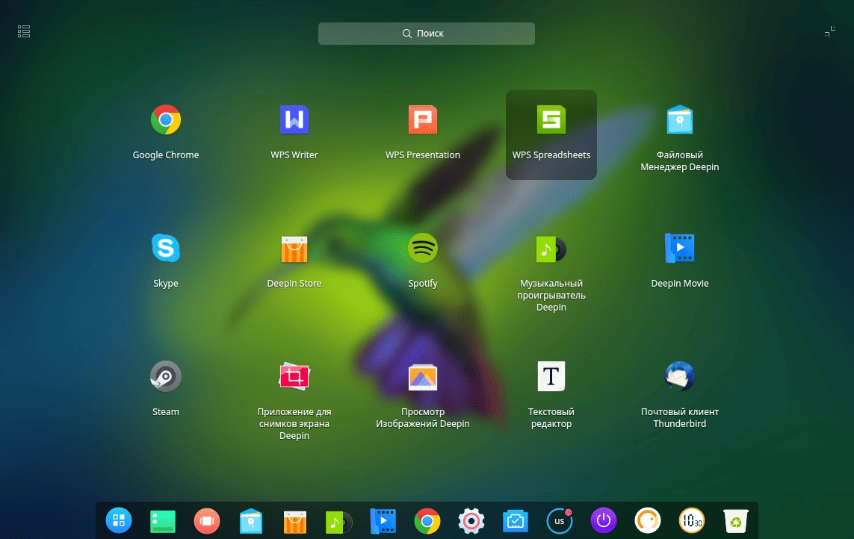Open the gear settings icon in the dock
854x539 pixels.
click(471, 521)
